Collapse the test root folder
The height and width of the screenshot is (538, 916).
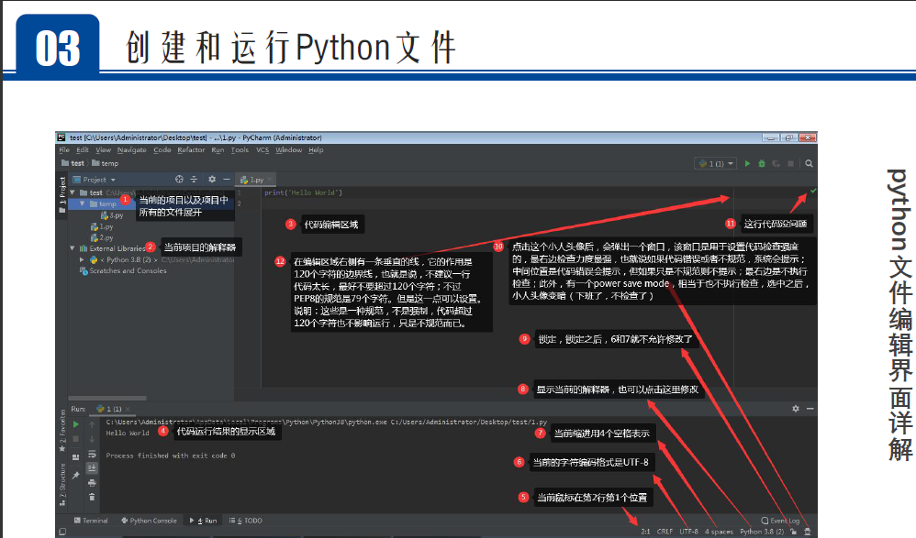[73, 192]
